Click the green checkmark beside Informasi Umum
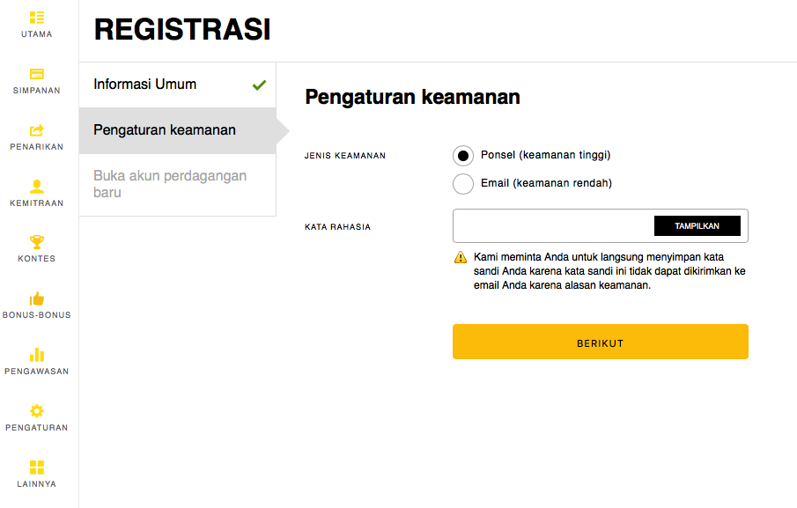Image resolution: width=797 pixels, height=508 pixels. (x=259, y=85)
